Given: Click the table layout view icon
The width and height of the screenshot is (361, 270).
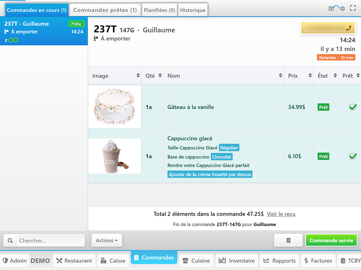Looking at the screenshot, I should tap(331, 9).
